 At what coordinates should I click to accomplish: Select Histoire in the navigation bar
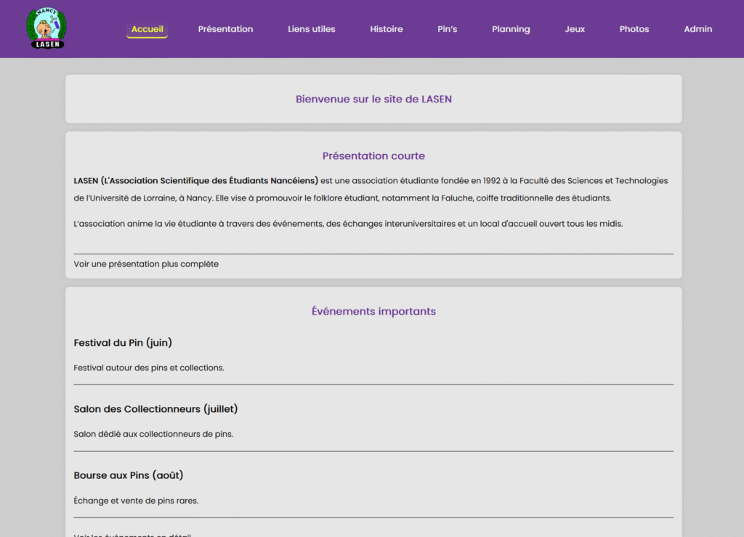(386, 29)
